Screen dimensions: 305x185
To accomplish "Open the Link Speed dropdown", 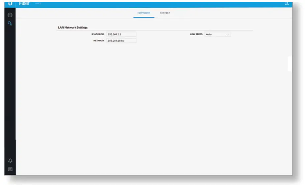I will coord(218,34).
